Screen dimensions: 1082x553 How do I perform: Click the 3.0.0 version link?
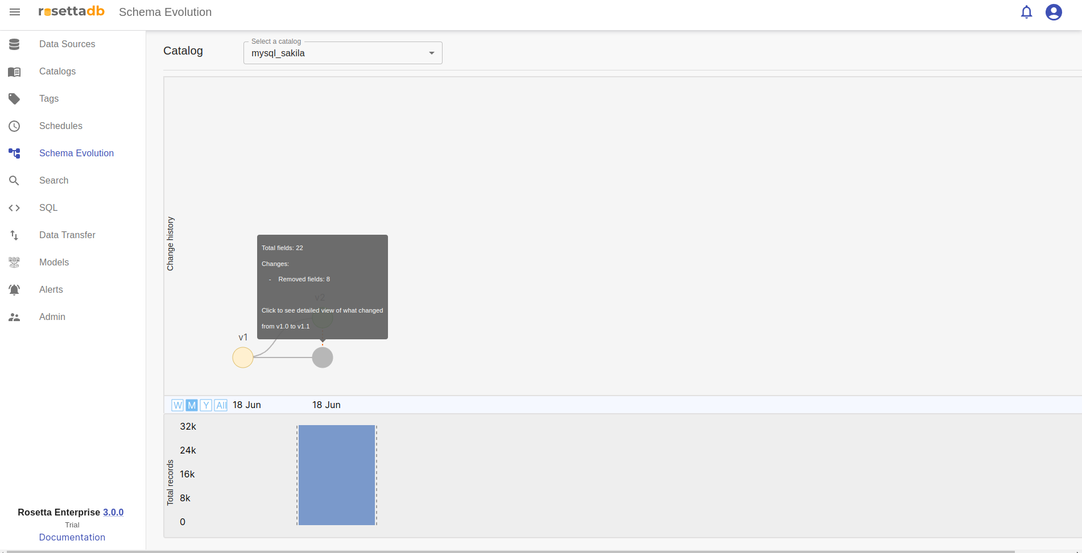tap(113, 512)
